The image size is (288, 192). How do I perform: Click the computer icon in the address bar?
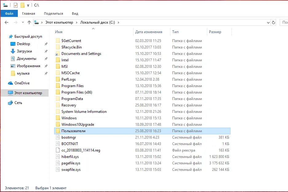36,22
